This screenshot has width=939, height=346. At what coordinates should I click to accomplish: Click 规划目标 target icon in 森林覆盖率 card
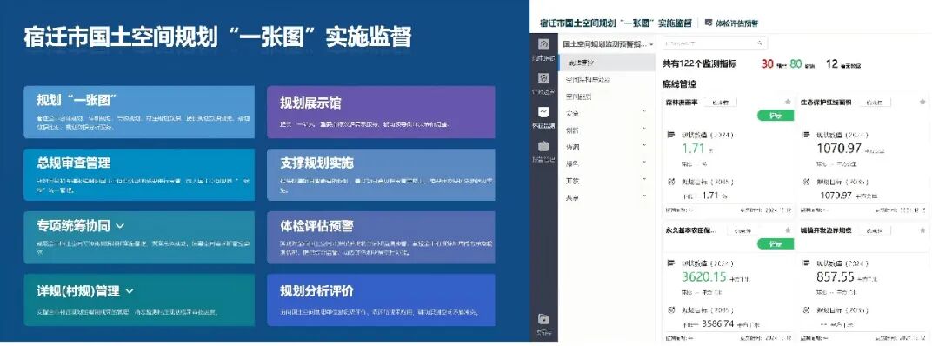[670, 182]
